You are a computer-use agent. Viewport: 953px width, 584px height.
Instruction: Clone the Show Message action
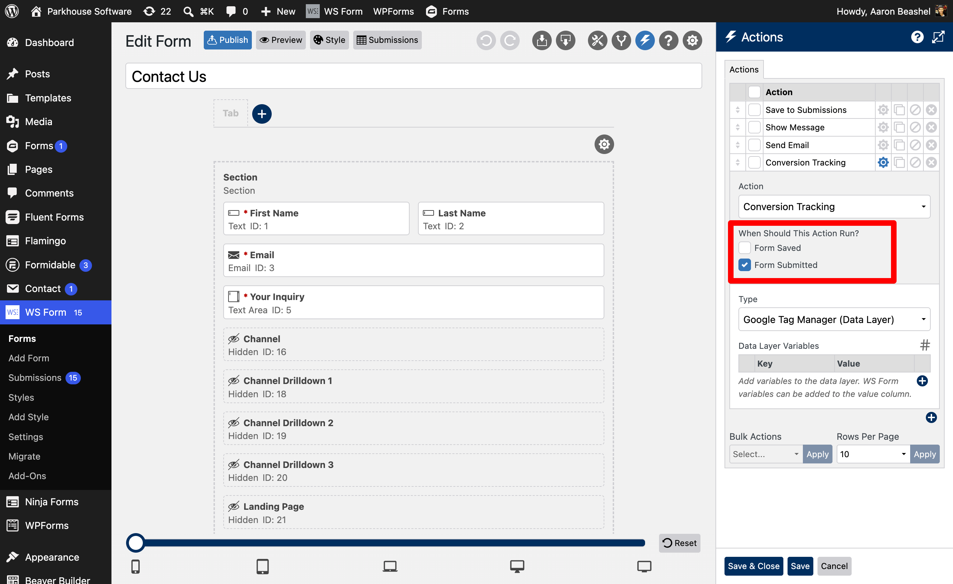pyautogui.click(x=899, y=127)
